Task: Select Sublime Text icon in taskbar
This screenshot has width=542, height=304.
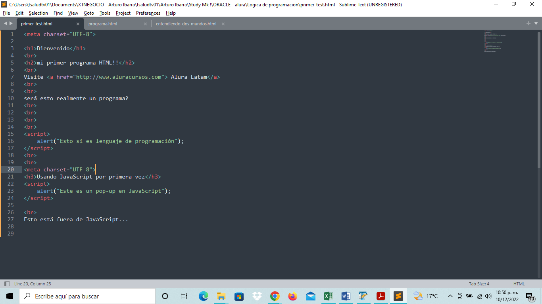Action: pyautogui.click(x=398, y=296)
